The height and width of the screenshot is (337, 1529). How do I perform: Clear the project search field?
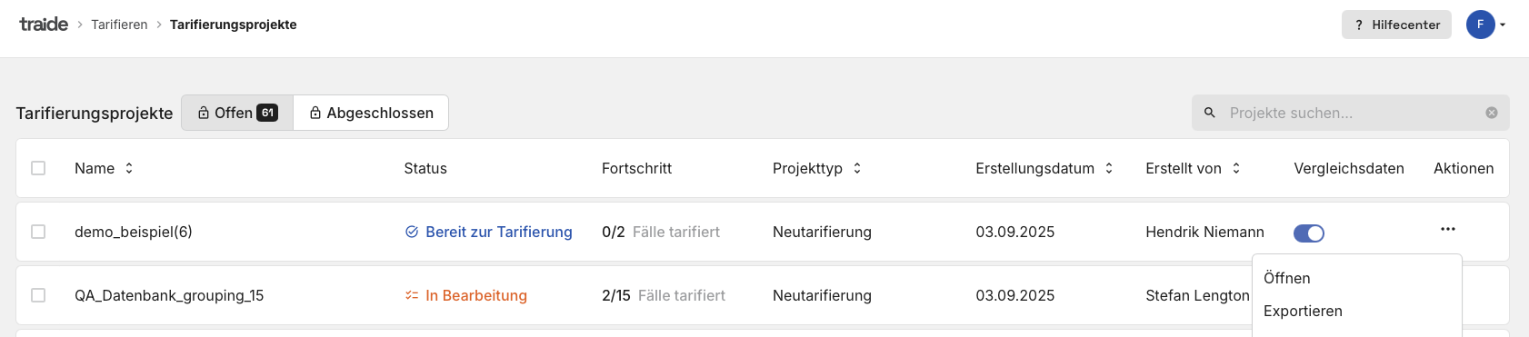pyautogui.click(x=1492, y=113)
